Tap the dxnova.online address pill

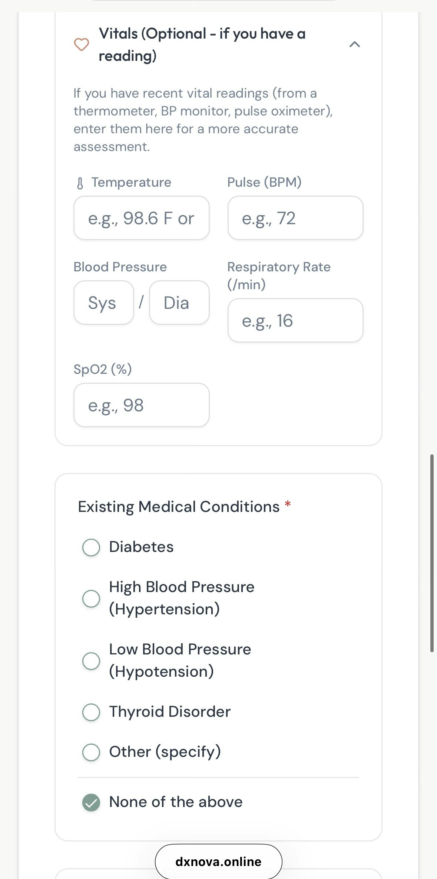218,862
